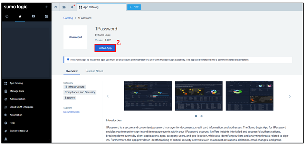
Task: Open the Recent clock icon in sidebar
Action: (x=7, y=16)
